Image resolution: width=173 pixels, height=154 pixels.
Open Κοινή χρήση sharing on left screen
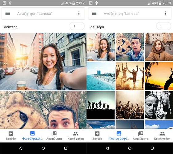coord(76,136)
